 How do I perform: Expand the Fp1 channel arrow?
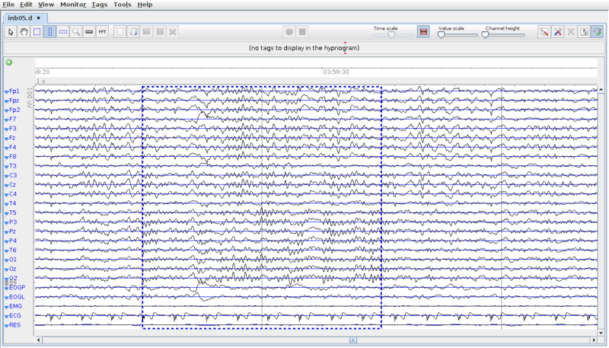[x=6, y=91]
